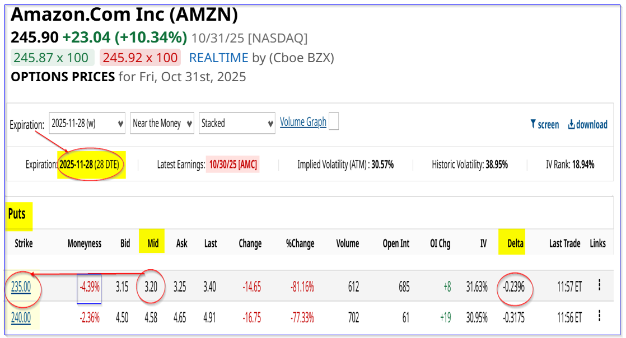Sort by the Open Int column
Screen dimensions: 626x338
pyautogui.click(x=395, y=243)
